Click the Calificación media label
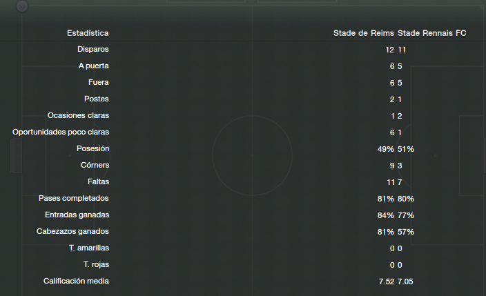Viewport: 486px width, 296px height. pyautogui.click(x=76, y=281)
